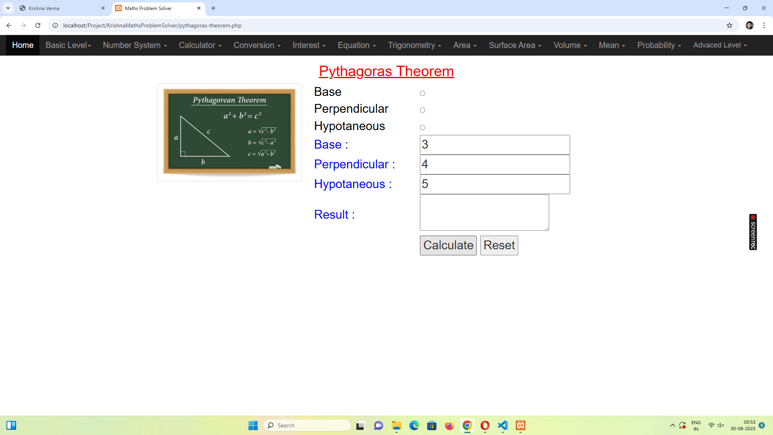Close the Maths Problem Solver tab
The image size is (773, 435).
(199, 8)
